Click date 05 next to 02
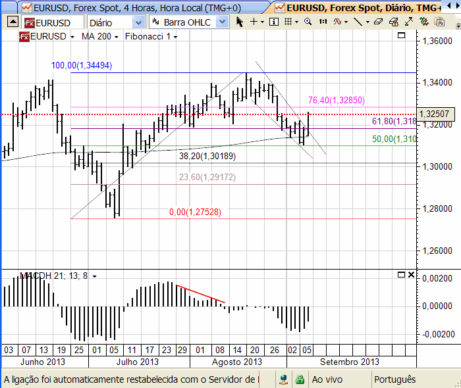Image resolution: width=461 pixels, height=388 pixels. 307,350
